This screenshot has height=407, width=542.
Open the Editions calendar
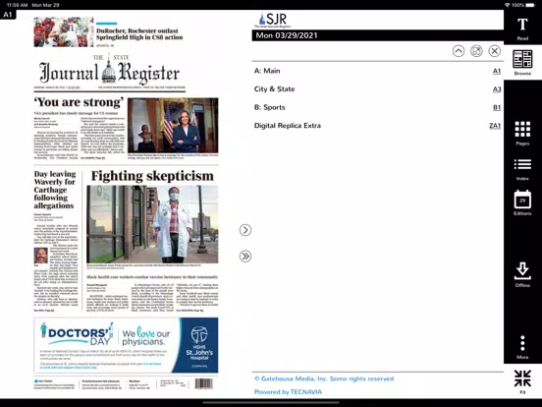coord(522,203)
